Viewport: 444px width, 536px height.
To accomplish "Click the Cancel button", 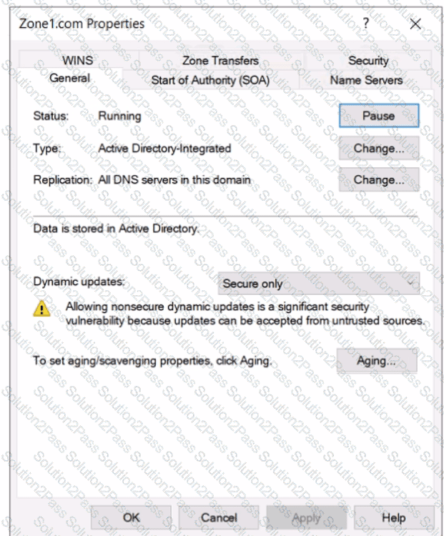I will click(x=219, y=517).
